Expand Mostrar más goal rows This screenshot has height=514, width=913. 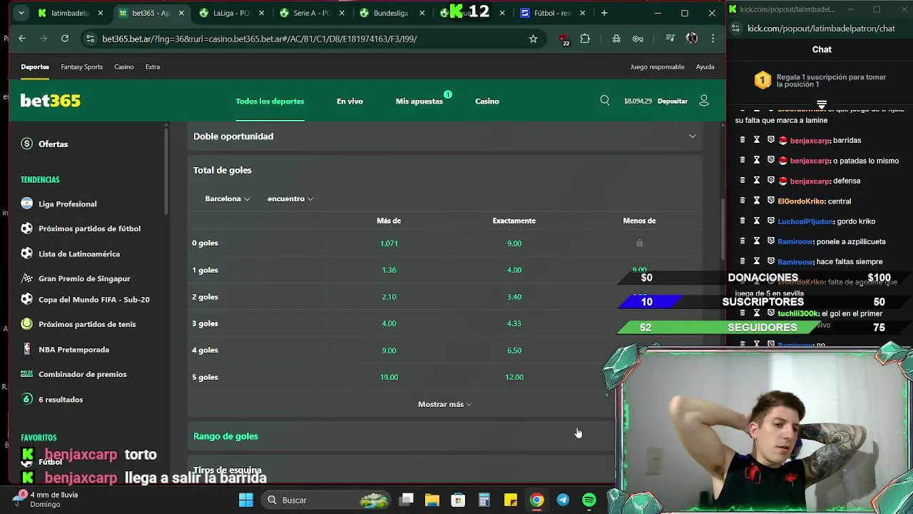click(445, 404)
